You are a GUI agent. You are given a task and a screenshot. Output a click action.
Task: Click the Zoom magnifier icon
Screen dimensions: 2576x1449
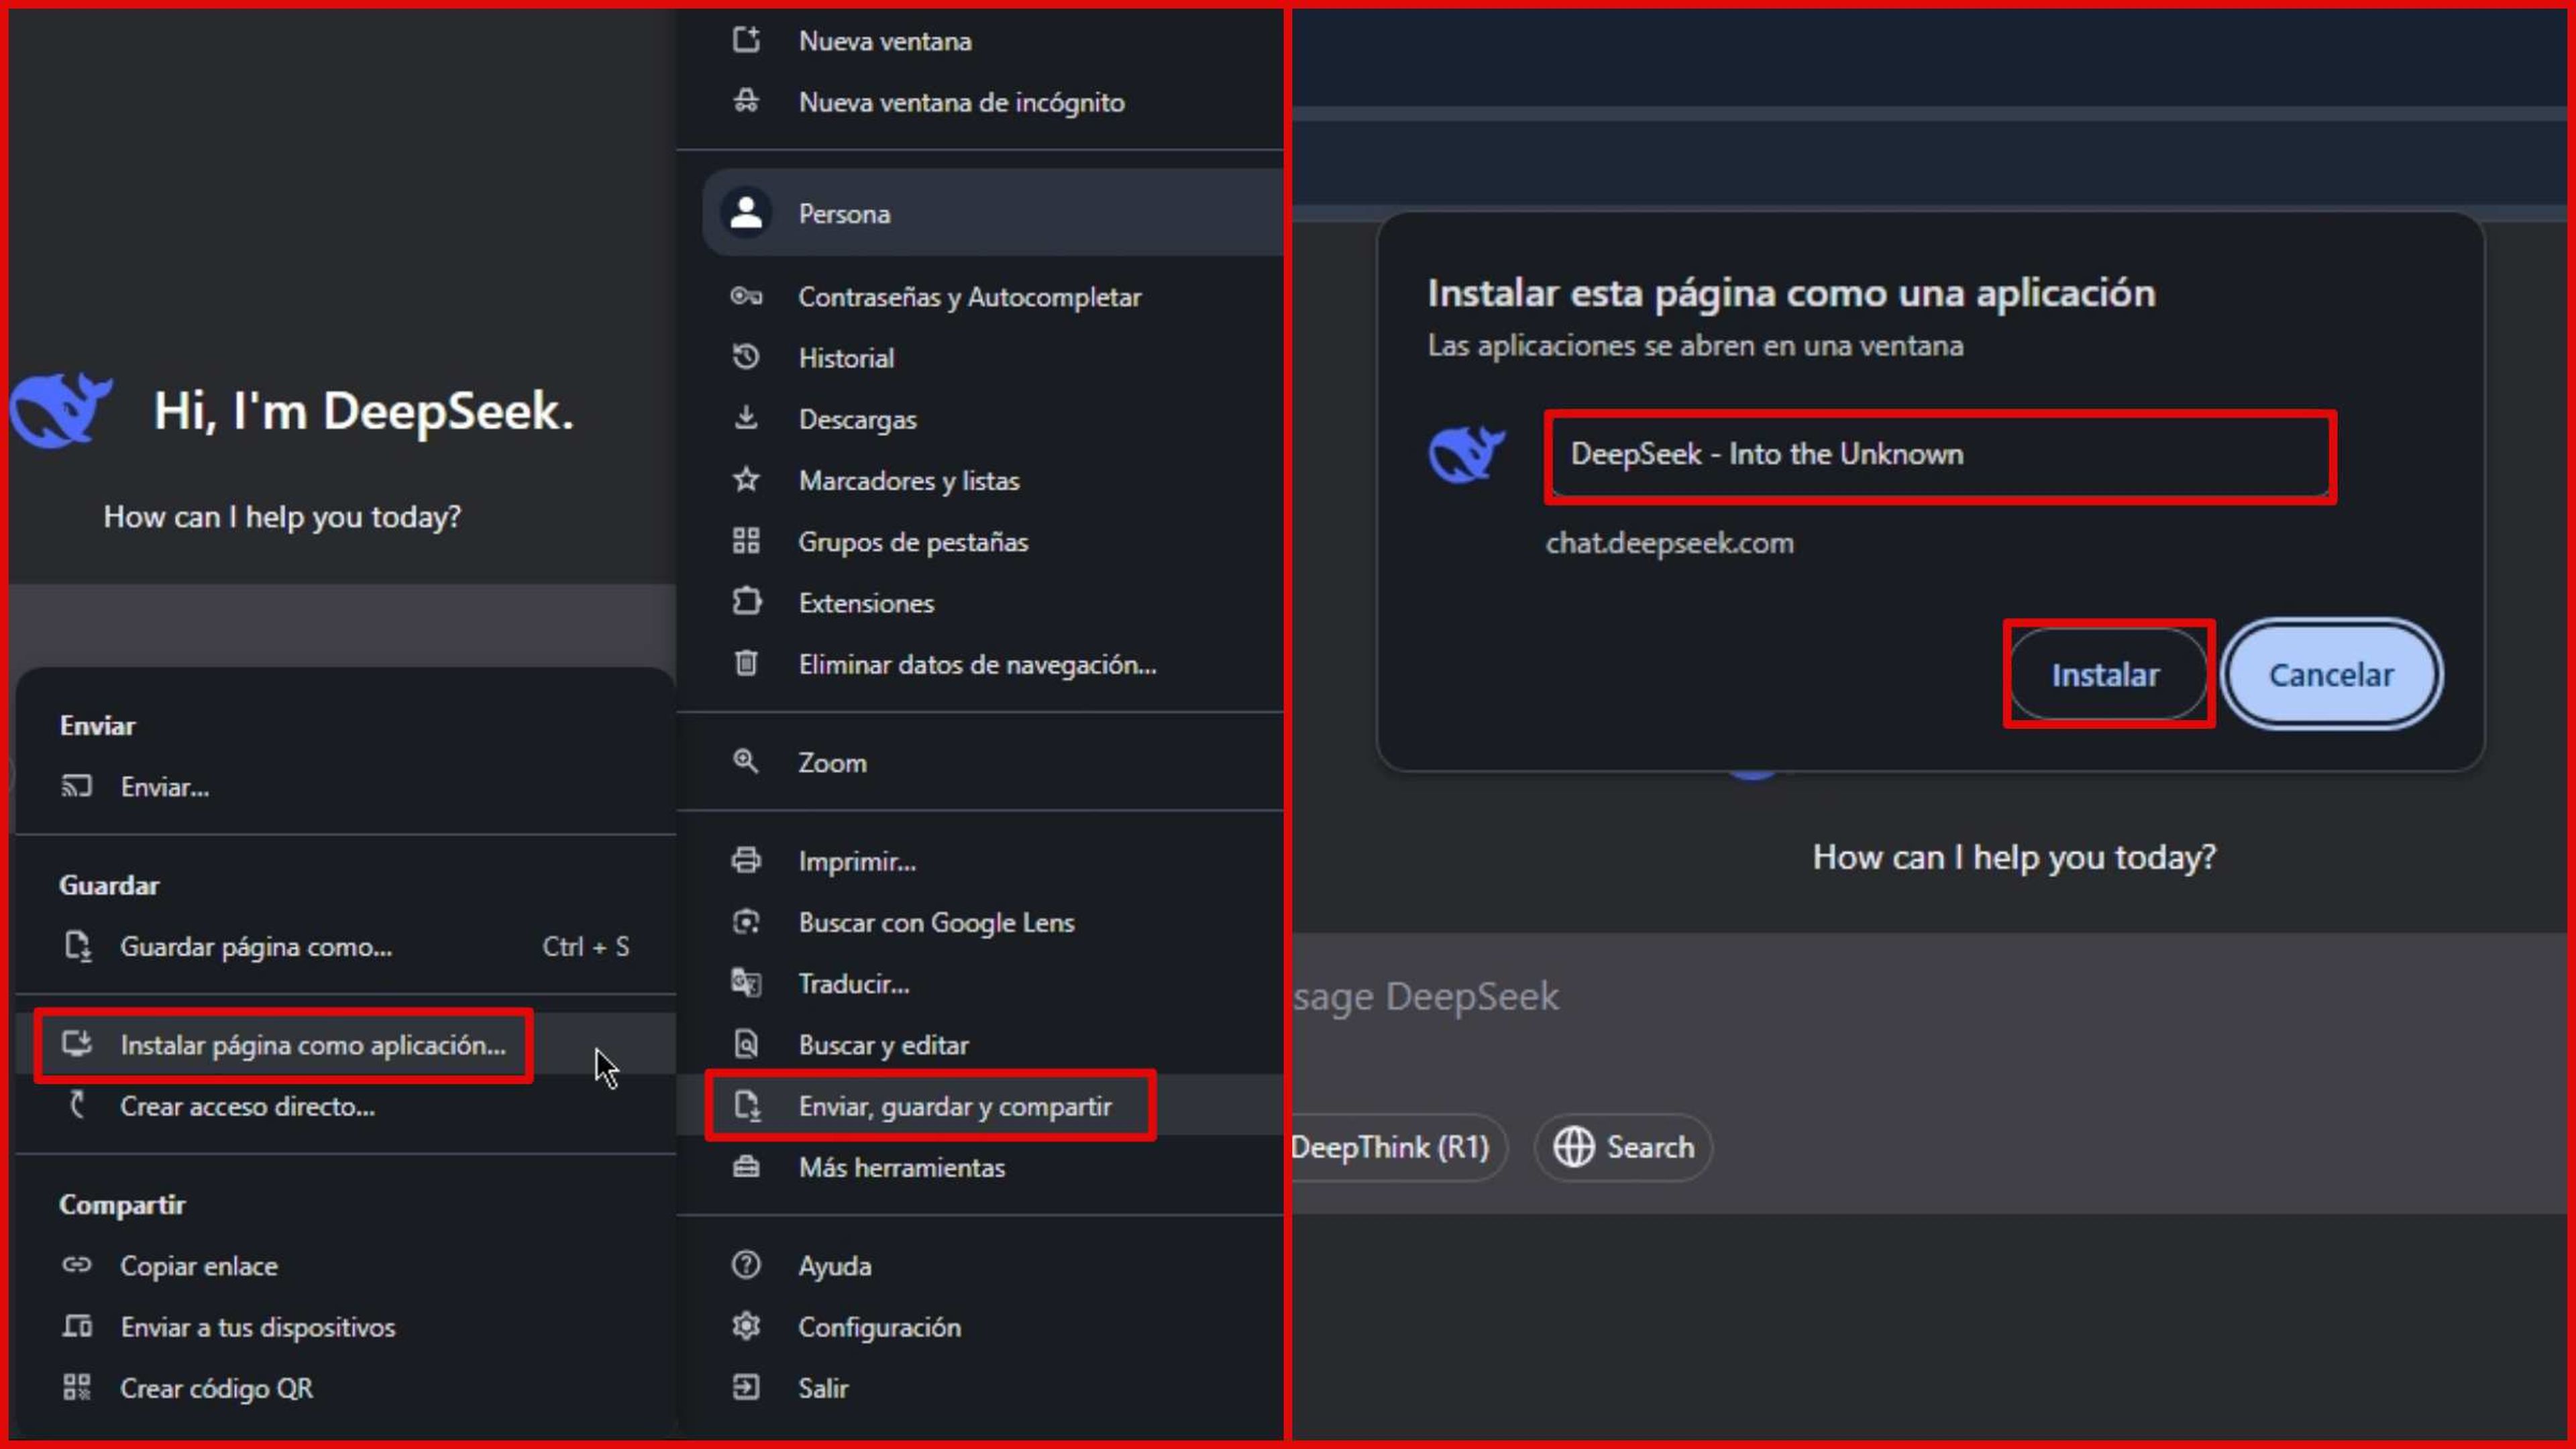tap(746, 761)
